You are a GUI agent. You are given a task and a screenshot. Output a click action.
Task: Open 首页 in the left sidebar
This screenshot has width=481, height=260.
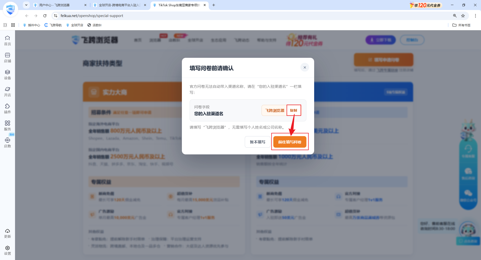(8, 41)
